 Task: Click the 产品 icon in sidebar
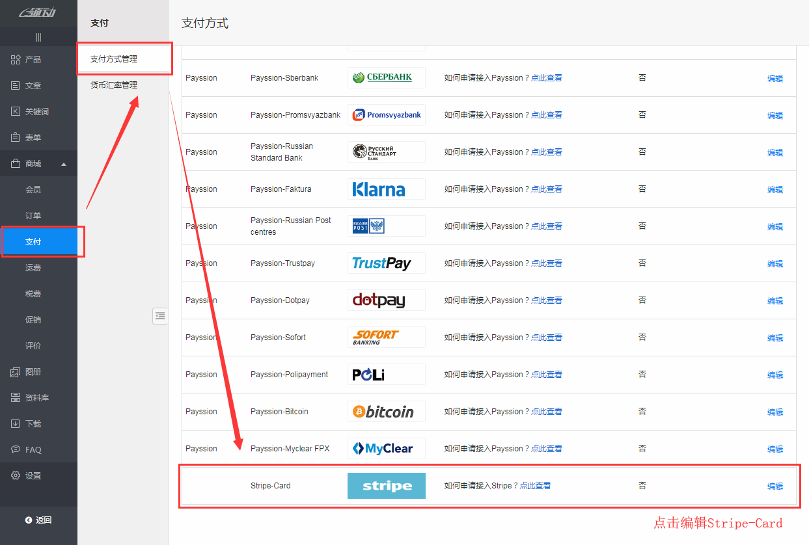click(x=16, y=60)
